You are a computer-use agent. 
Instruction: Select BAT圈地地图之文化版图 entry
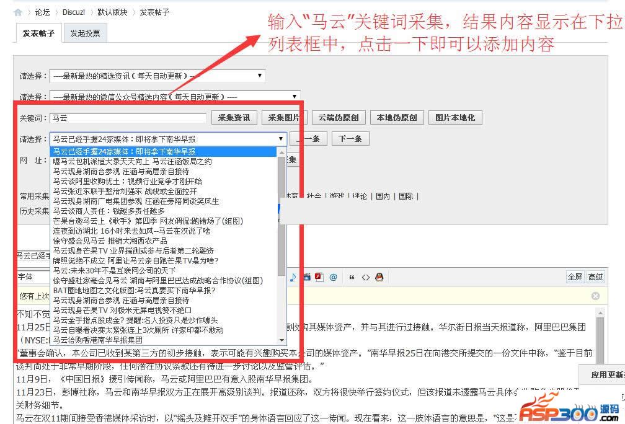click(x=164, y=291)
